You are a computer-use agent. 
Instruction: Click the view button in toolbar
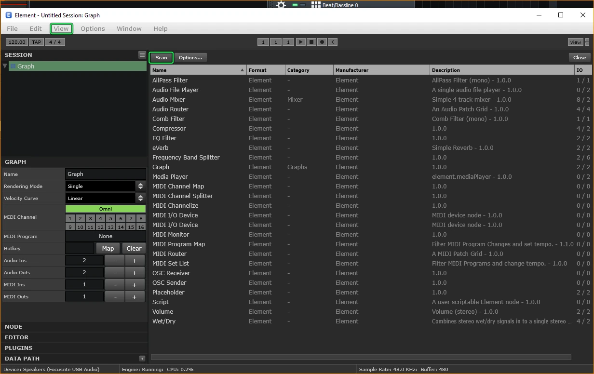(x=576, y=42)
